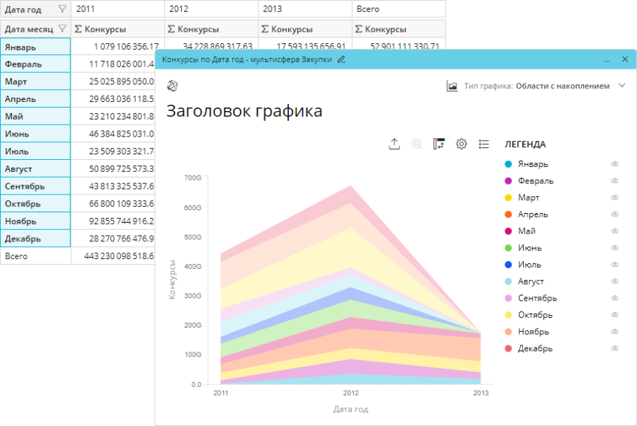Hide the Декабрь series in legend

click(x=614, y=348)
